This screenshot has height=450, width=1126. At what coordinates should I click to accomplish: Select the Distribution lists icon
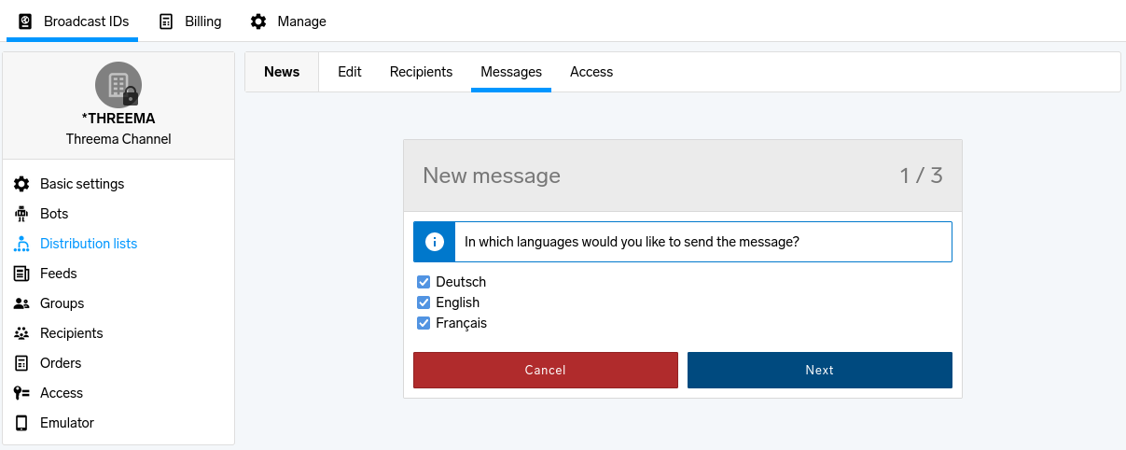coord(21,244)
